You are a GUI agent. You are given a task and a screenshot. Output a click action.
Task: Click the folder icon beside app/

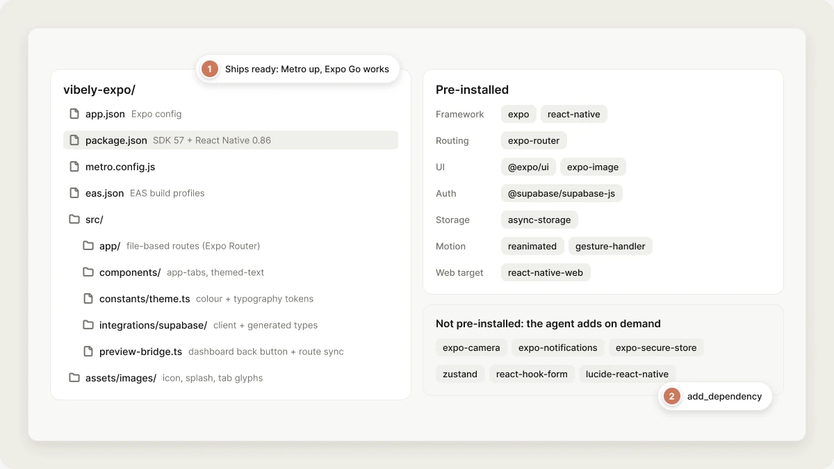click(88, 246)
